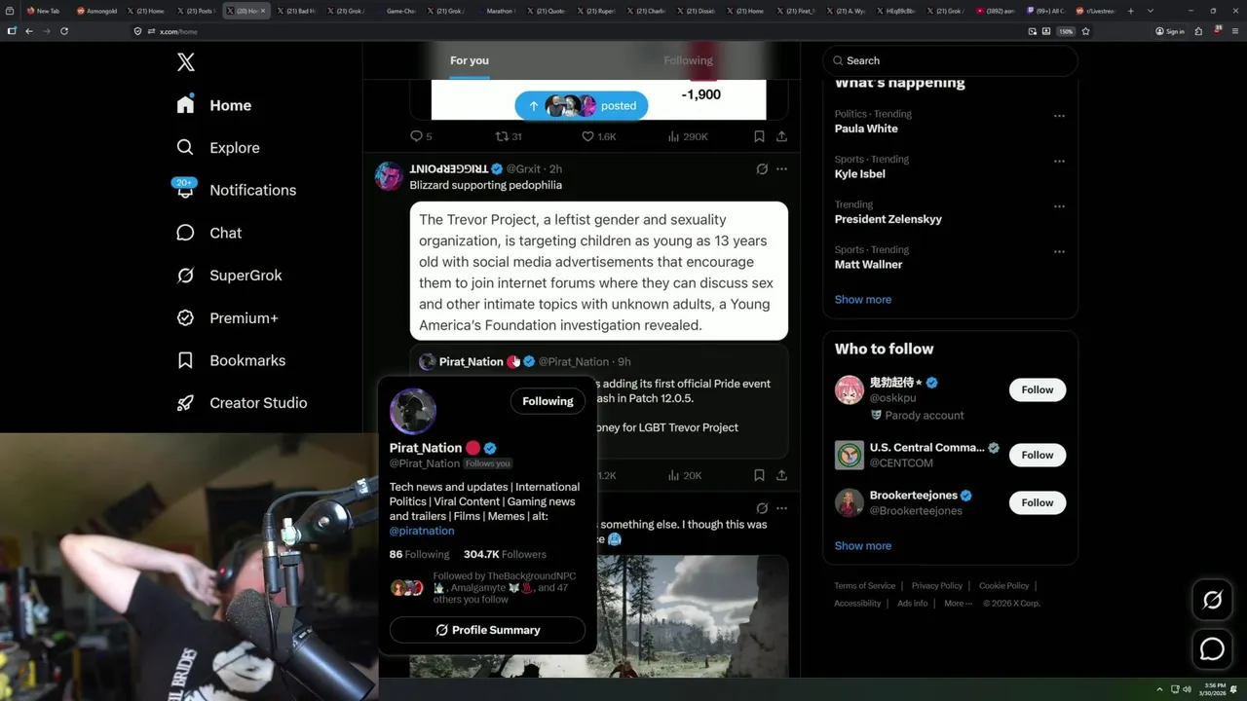View analytics showing 20K views
1247x701 pixels.
pos(685,475)
